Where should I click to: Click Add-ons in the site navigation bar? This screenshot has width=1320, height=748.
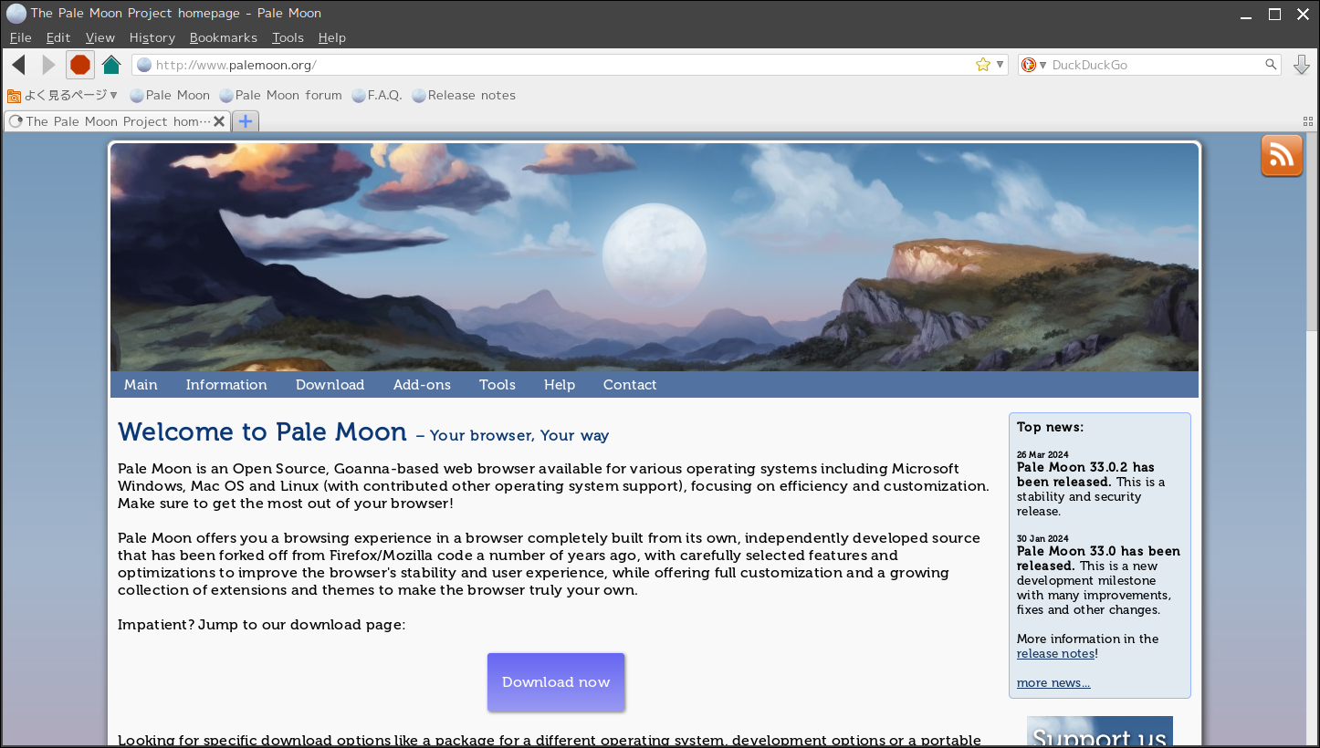[422, 385]
